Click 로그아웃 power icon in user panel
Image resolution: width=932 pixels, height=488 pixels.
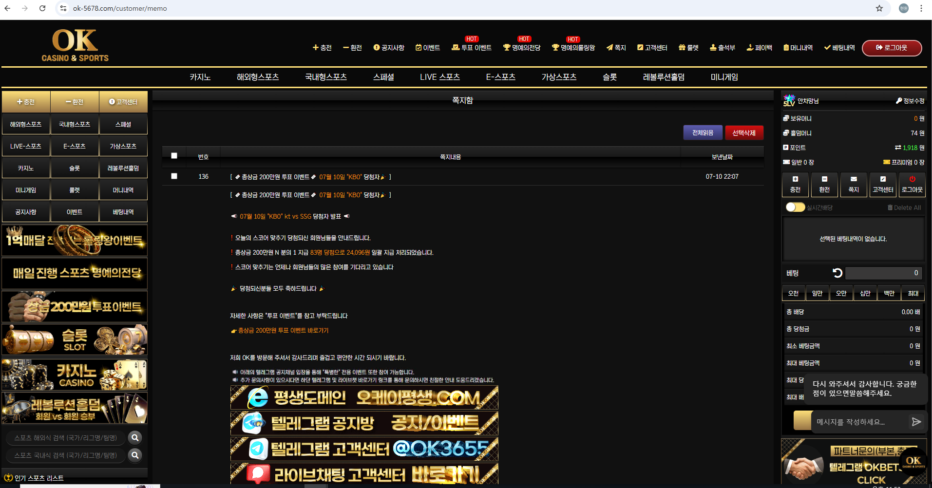[912, 185]
